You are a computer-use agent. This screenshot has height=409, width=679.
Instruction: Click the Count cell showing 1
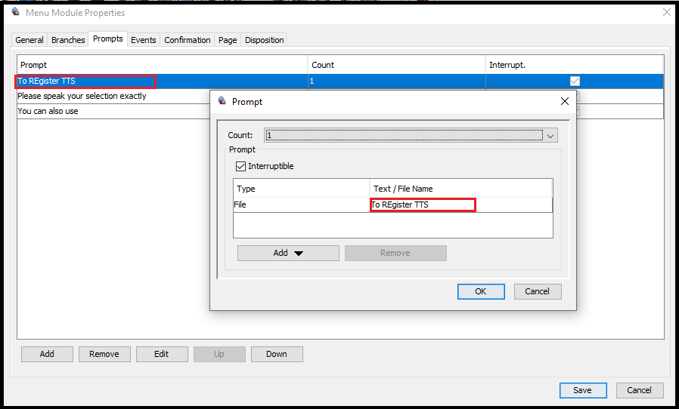point(397,81)
